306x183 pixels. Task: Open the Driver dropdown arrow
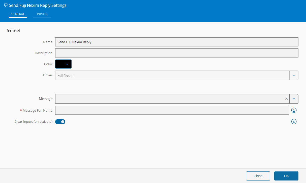tap(294, 75)
